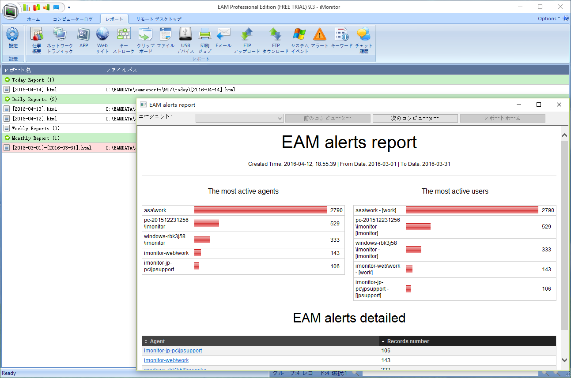The height and width of the screenshot is (378, 571).
Task: Open the エージェント combo box dropdown
Action: [x=280, y=119]
